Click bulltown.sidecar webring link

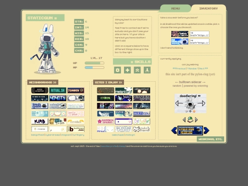coord(190,82)
